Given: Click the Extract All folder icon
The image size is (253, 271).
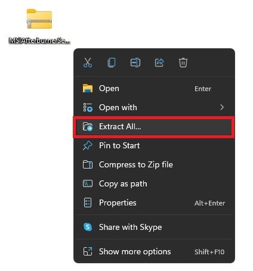Looking at the screenshot, I should click(x=88, y=126).
